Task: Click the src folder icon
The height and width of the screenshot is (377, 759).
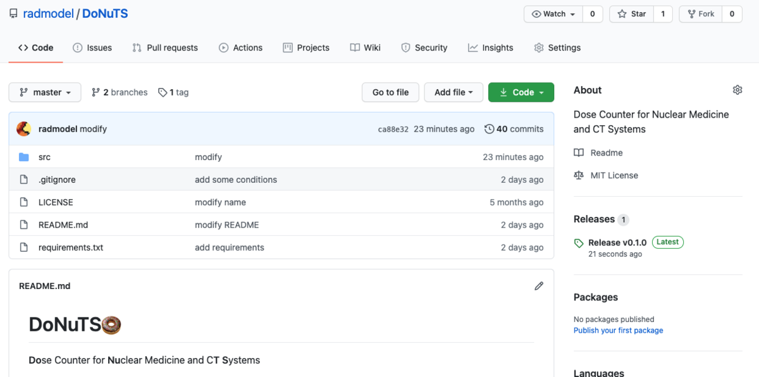Action: click(x=24, y=157)
